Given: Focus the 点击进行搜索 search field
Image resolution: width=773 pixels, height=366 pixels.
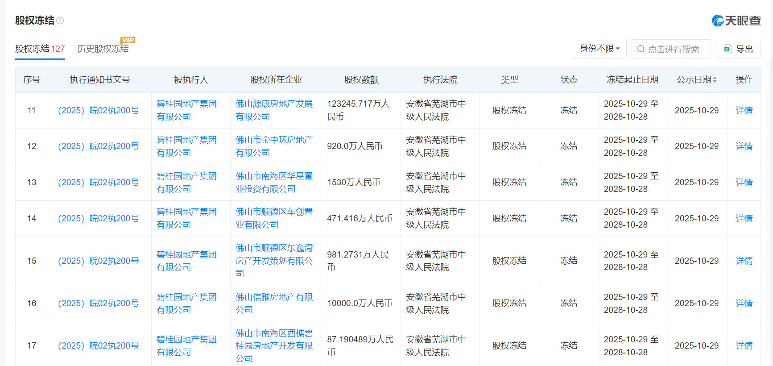Looking at the screenshot, I should pos(671,49).
